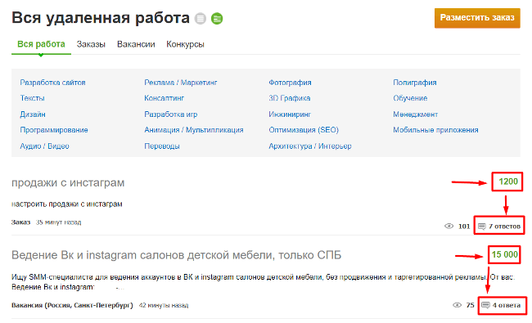Image resolution: width=532 pixels, height=323 pixels.
Task: Open the 'Полиграфия' category
Action: point(415,83)
